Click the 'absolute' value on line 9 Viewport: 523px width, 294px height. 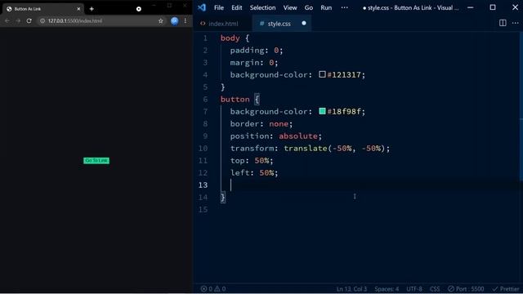298,136
